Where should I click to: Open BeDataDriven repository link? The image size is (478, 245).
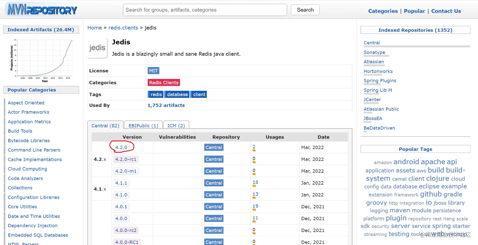[x=379, y=128]
